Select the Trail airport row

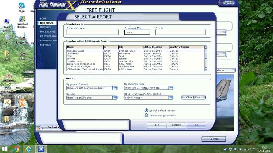click(135, 56)
